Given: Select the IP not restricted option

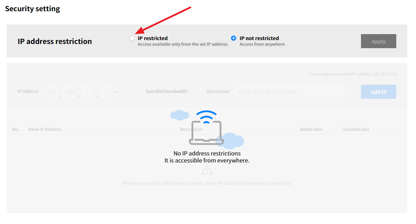Looking at the screenshot, I should [233, 38].
